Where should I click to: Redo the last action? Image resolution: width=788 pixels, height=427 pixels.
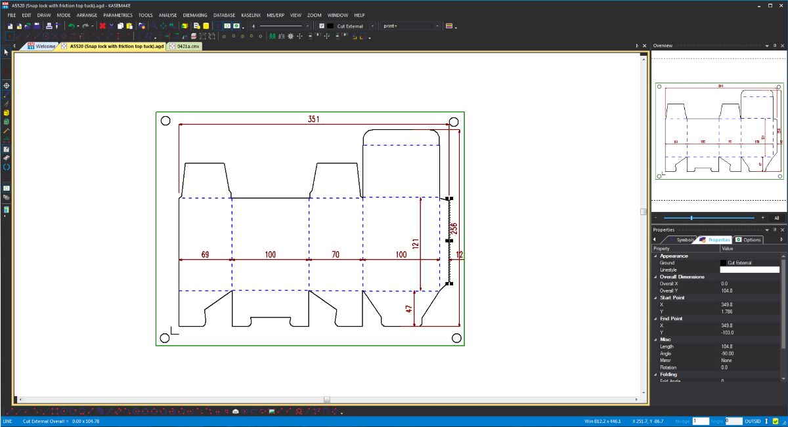85,26
